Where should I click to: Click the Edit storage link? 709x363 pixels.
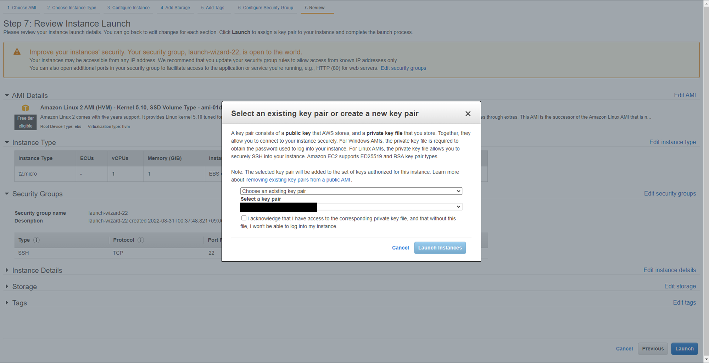coord(680,287)
